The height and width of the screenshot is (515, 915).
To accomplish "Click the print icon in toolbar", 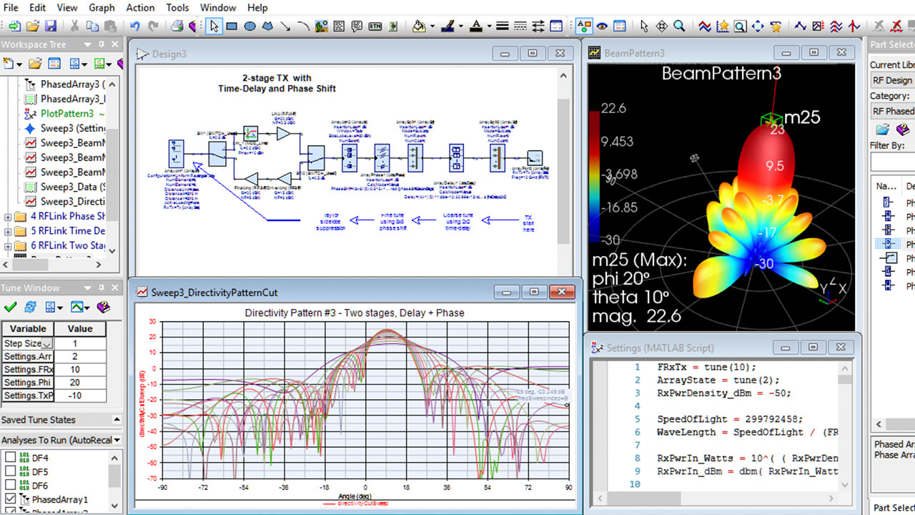I will 177,26.
